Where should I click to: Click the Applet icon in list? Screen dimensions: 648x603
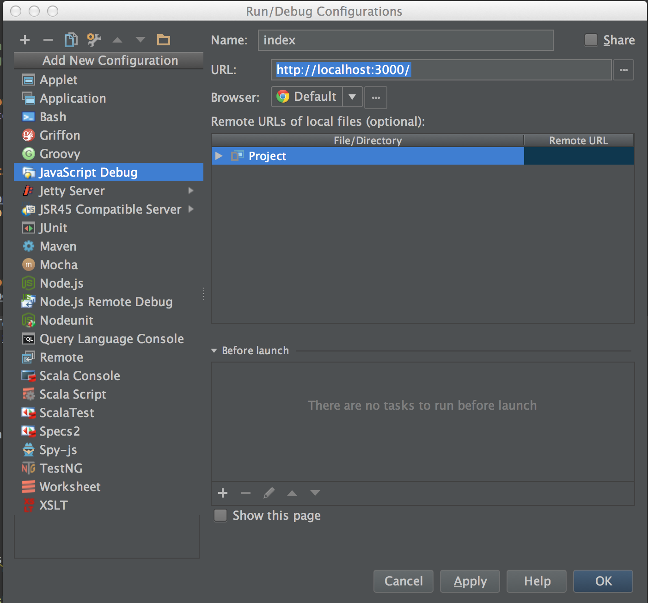pyautogui.click(x=29, y=80)
